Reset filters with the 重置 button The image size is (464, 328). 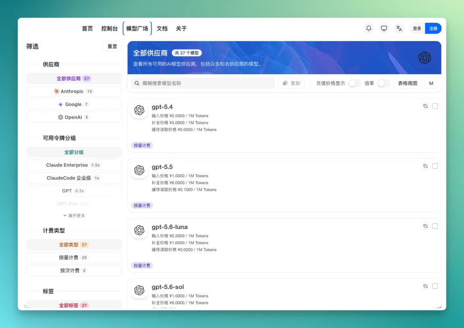coord(112,46)
